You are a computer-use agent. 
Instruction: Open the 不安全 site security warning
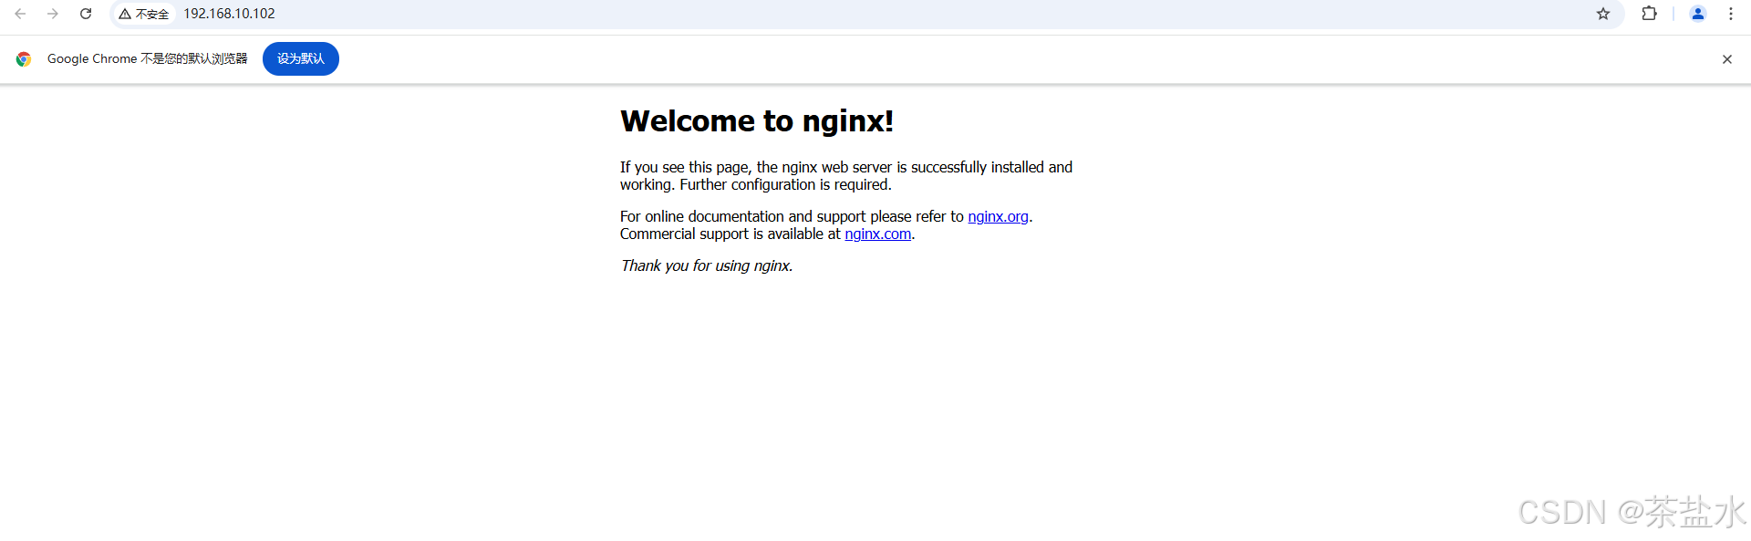pyautogui.click(x=144, y=14)
